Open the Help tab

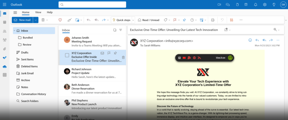tap(49, 12)
